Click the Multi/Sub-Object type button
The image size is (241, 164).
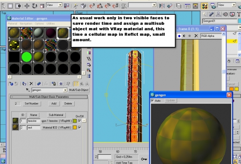79,90
